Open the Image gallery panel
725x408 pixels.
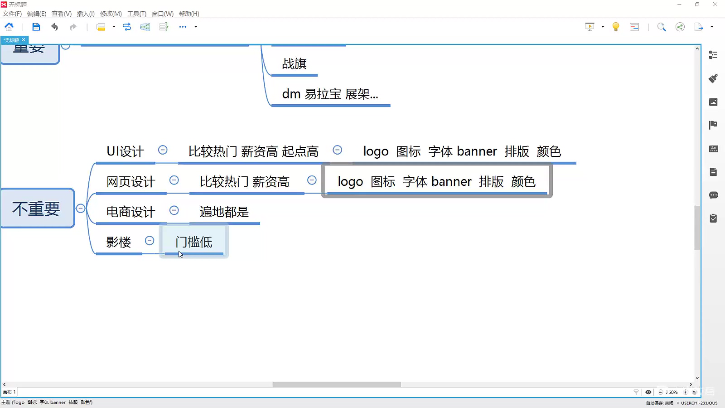tap(713, 102)
